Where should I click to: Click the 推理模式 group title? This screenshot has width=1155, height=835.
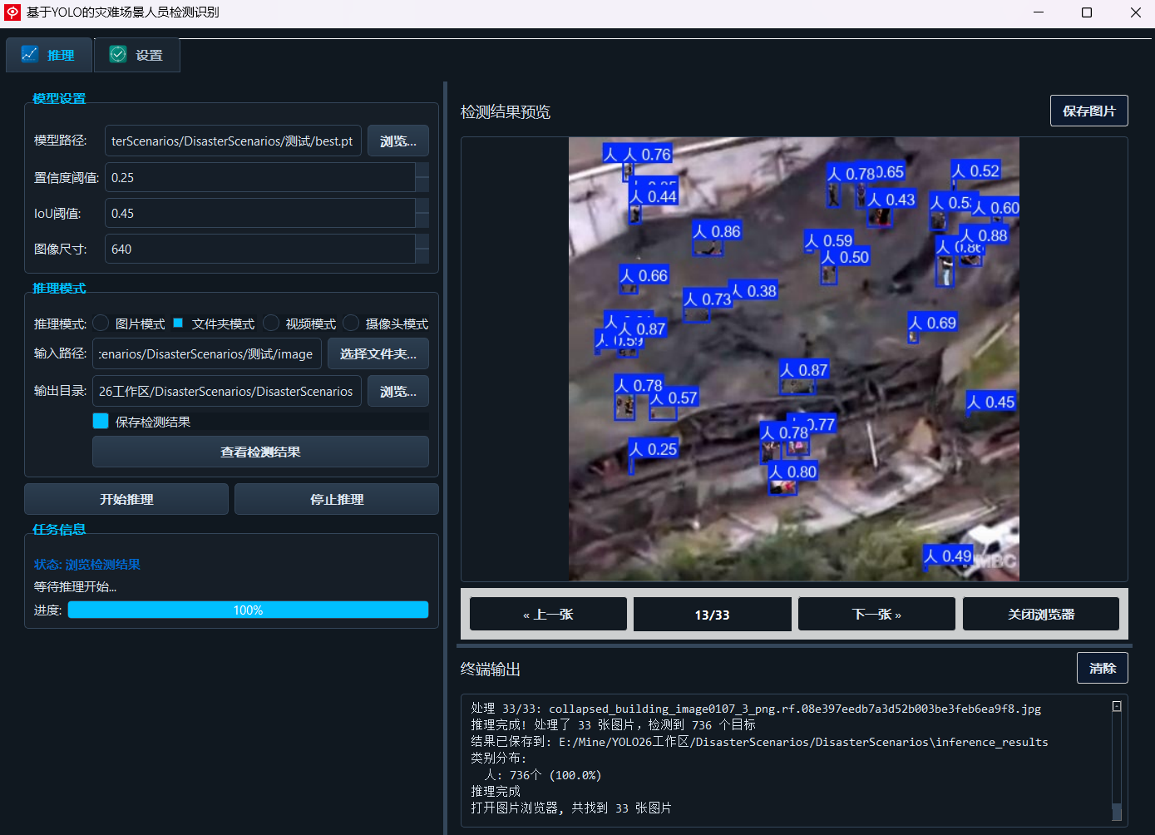pos(59,288)
